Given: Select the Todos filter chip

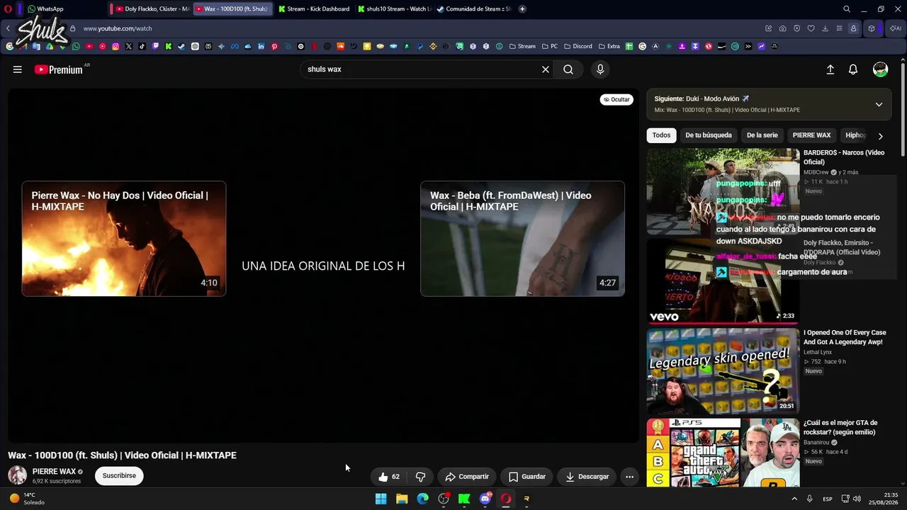Looking at the screenshot, I should click(661, 135).
